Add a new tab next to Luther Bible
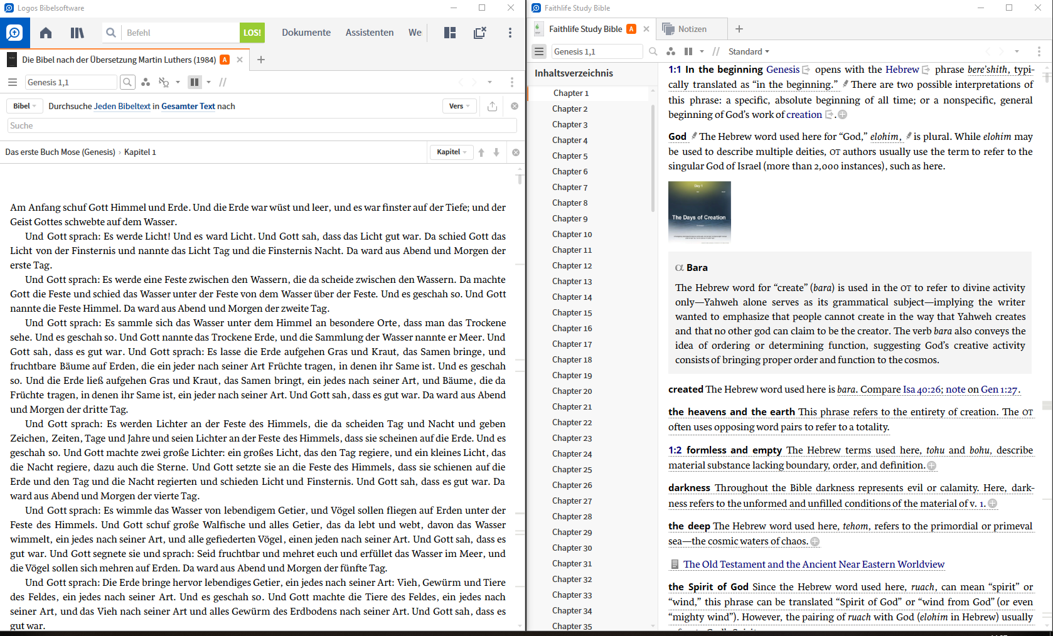The width and height of the screenshot is (1053, 636). [x=261, y=60]
